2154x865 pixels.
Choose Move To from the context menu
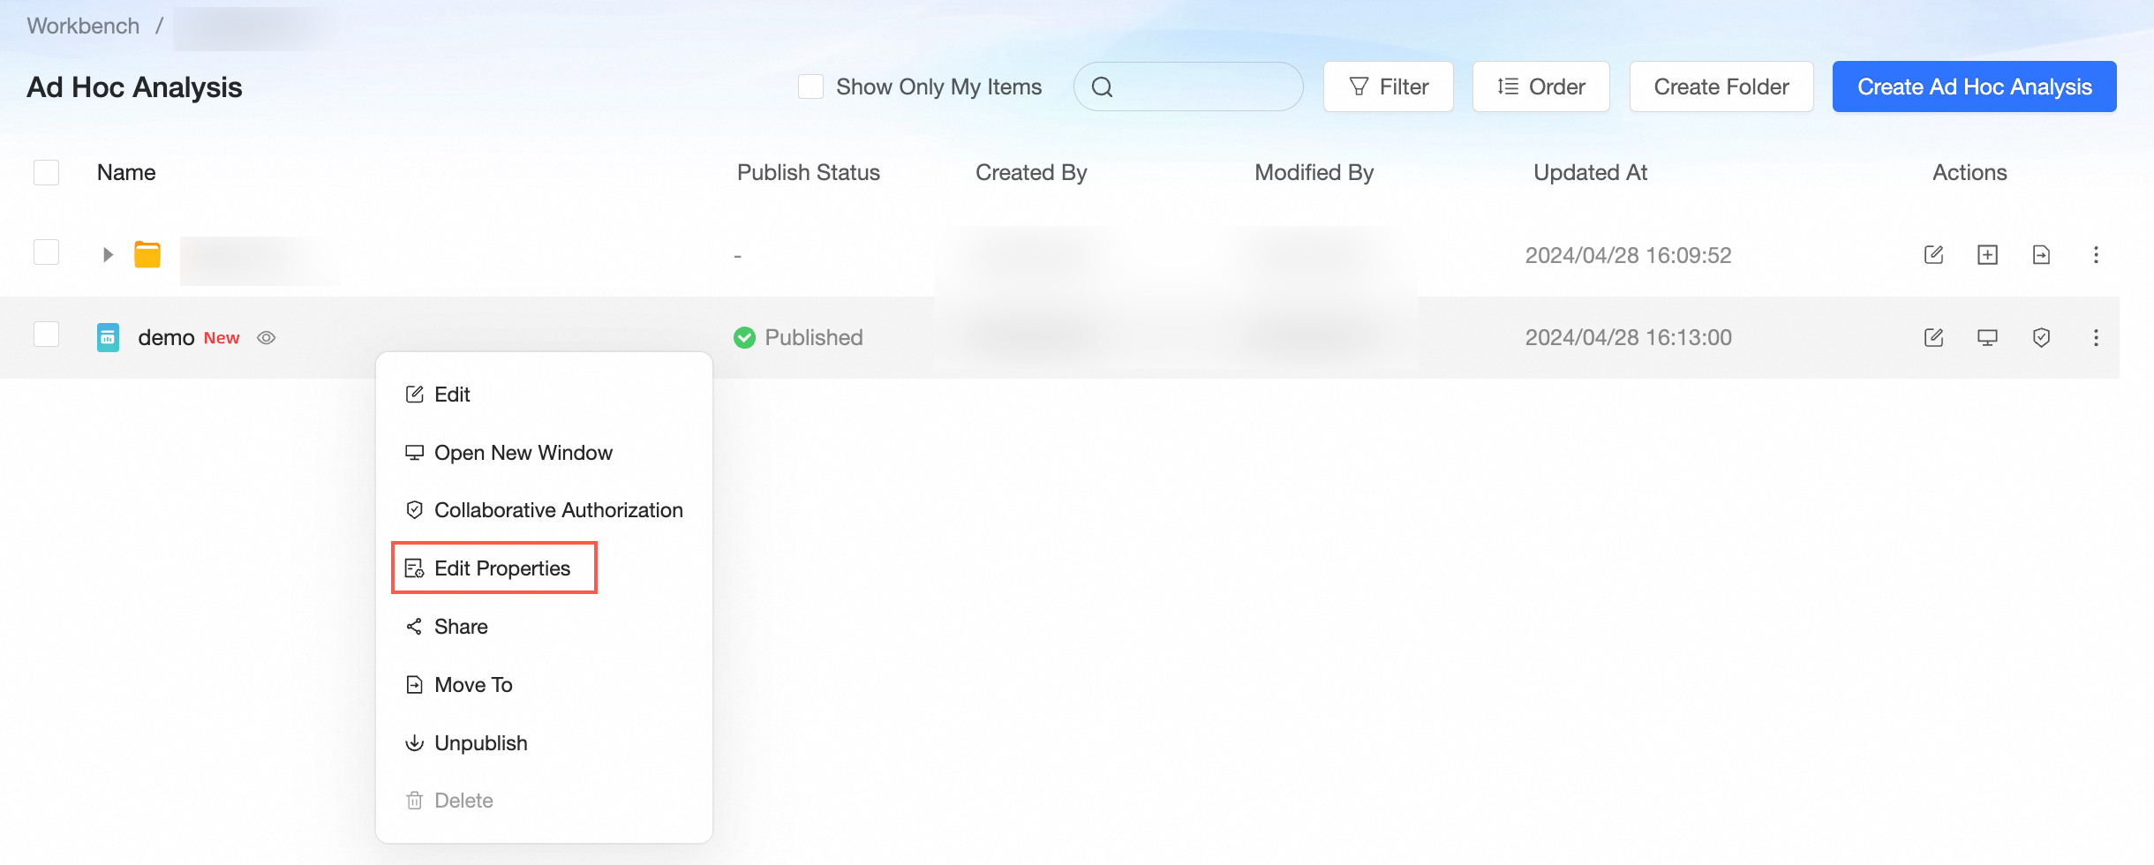[x=544, y=685]
